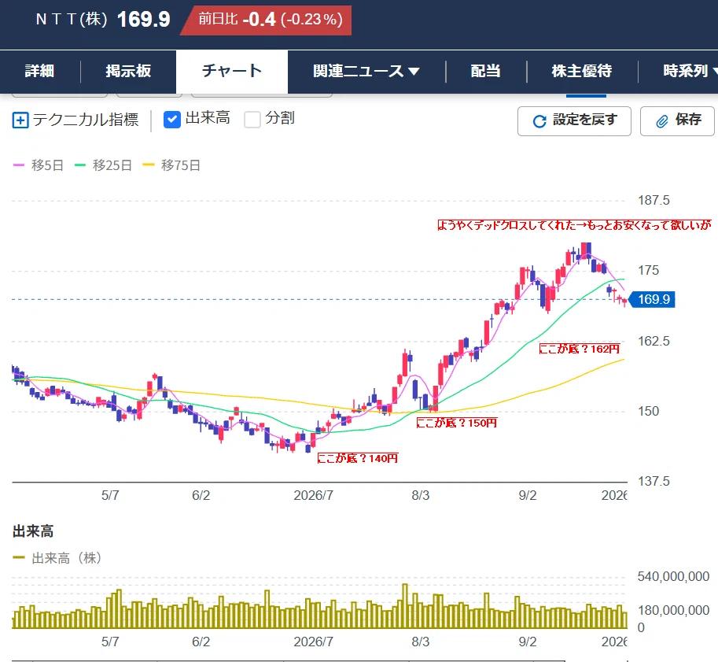The image size is (718, 662).
Task: Click the 出来高 section heading
Action: pos(33,531)
